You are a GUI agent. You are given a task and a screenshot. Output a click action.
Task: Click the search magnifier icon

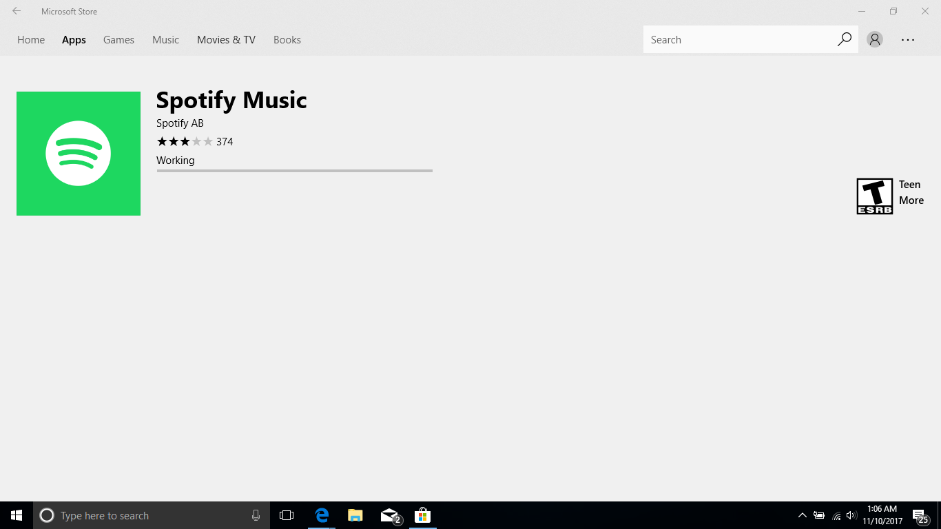pos(844,40)
